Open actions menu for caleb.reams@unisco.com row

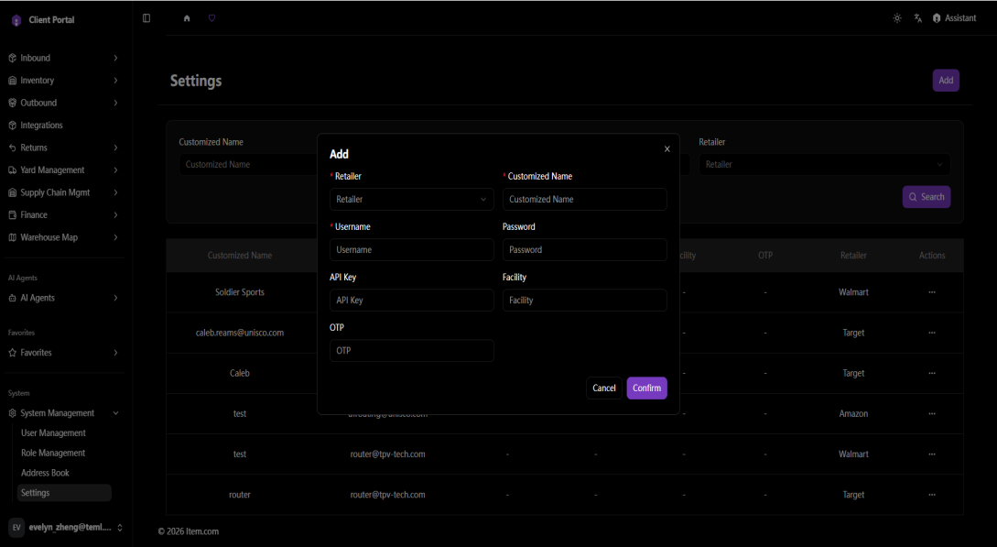[x=932, y=333]
